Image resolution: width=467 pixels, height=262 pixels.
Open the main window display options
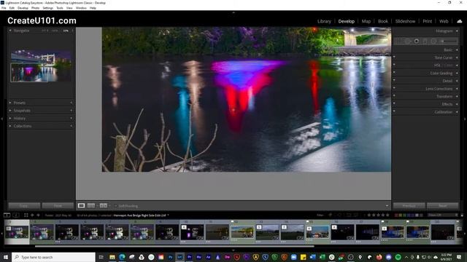tap(7, 215)
